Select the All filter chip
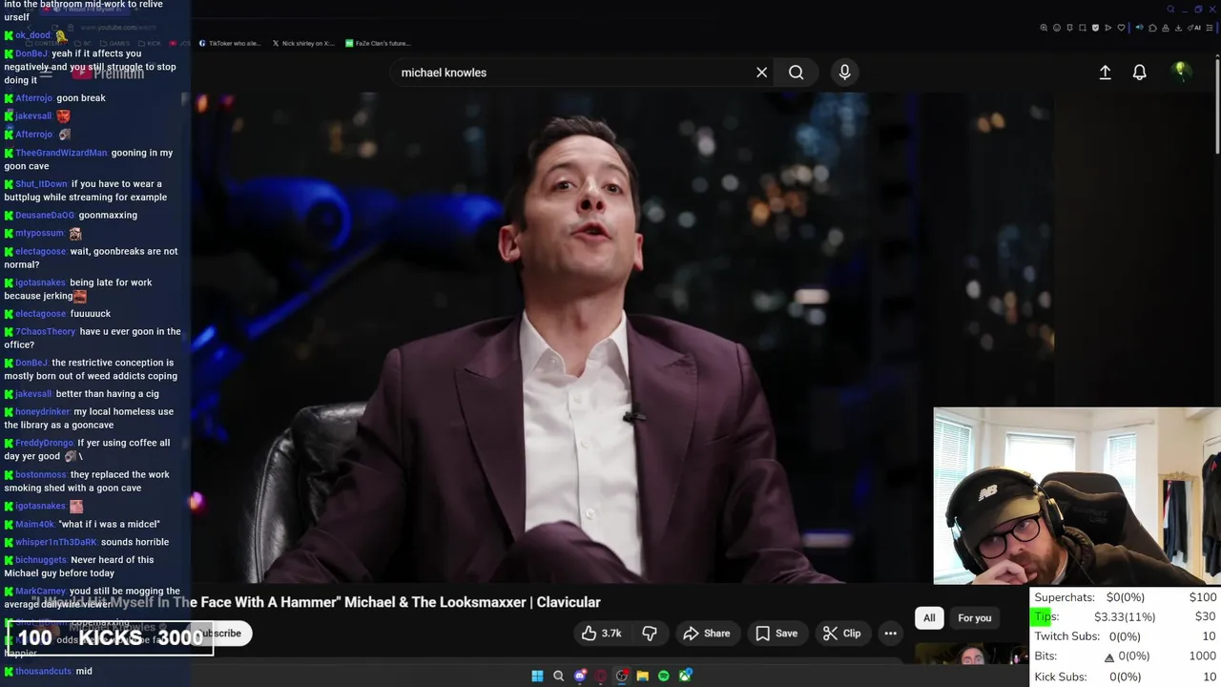 929,618
